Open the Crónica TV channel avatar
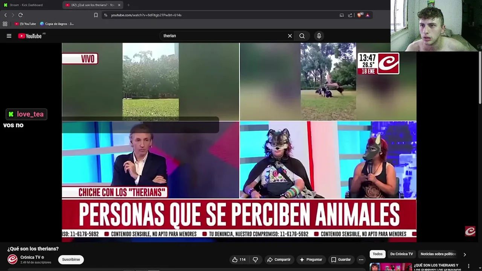The image size is (482, 271). tap(12, 259)
